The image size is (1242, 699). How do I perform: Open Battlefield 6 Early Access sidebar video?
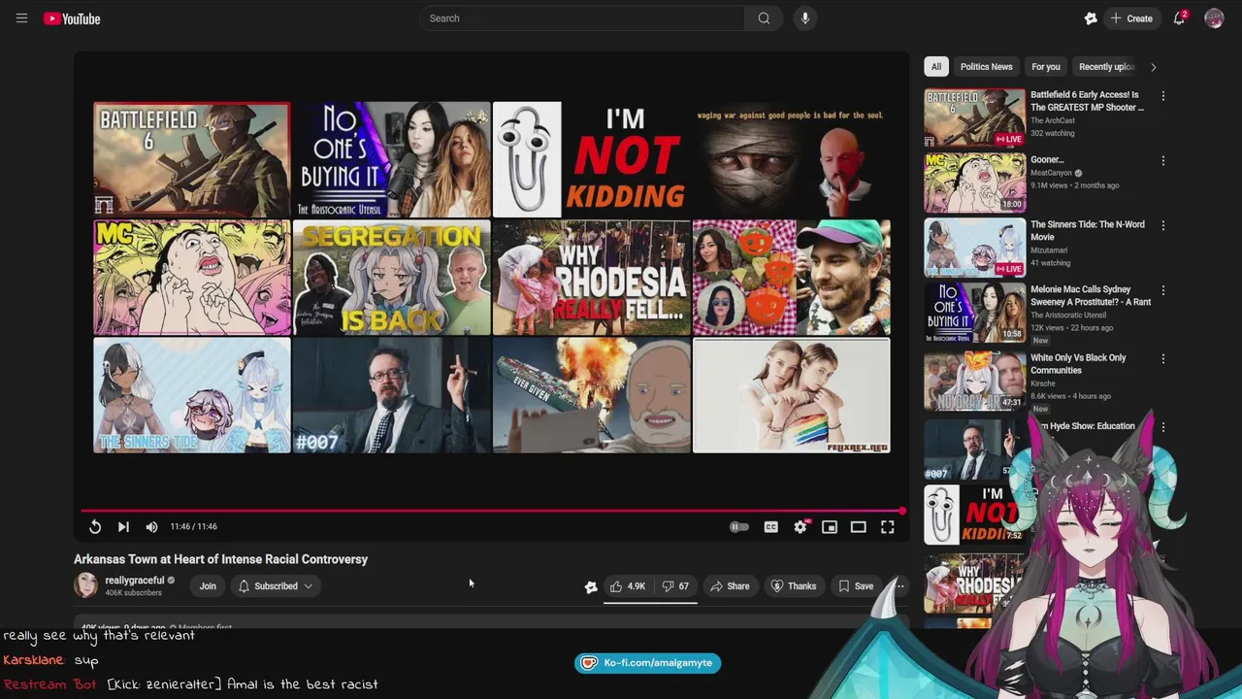(x=974, y=117)
